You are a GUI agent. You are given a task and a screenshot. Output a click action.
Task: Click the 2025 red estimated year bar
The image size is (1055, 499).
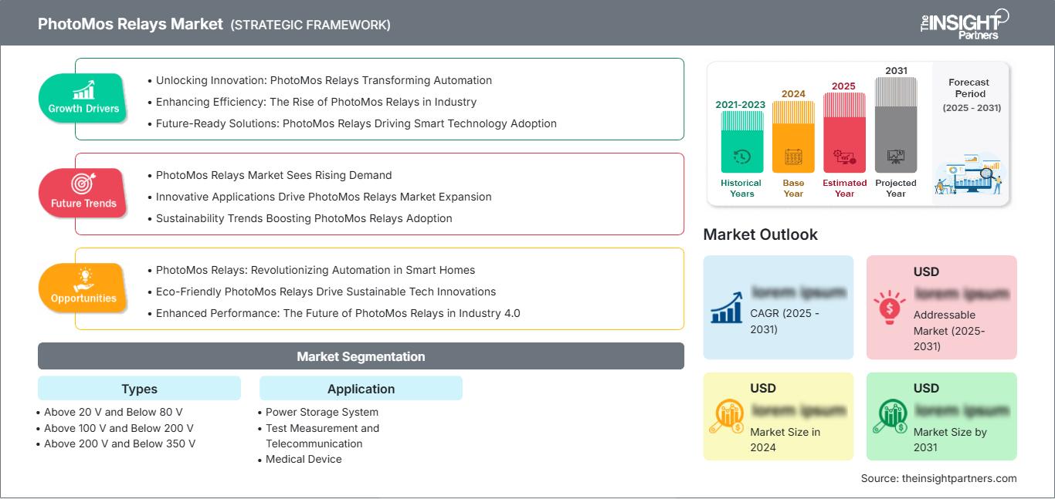(844, 133)
